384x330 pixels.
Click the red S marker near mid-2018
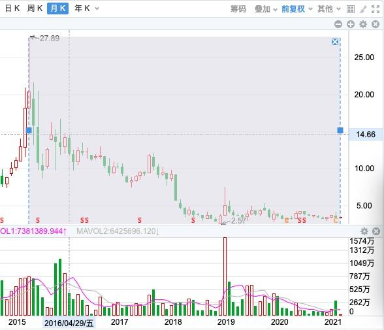pos(193,220)
